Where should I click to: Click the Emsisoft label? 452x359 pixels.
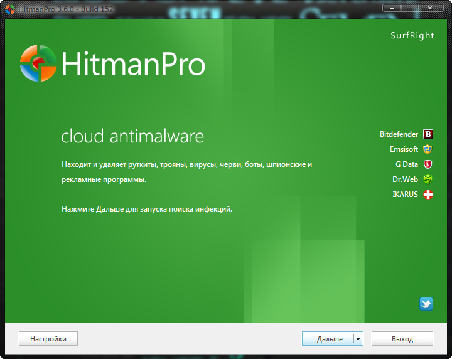[x=404, y=149]
